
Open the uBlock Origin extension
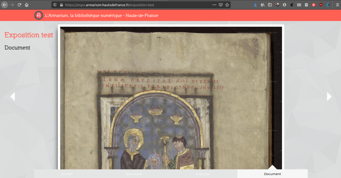321,5
